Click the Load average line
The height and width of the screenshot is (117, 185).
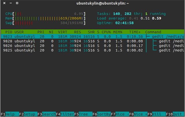(129, 18)
